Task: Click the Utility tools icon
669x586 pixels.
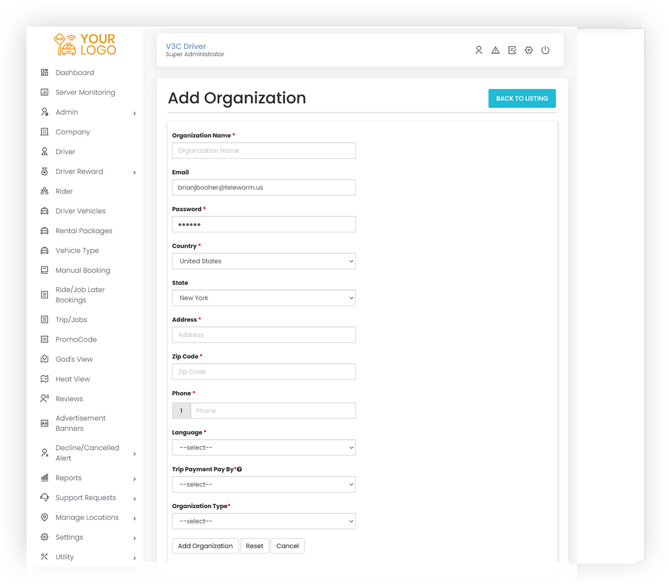Action: point(44,557)
